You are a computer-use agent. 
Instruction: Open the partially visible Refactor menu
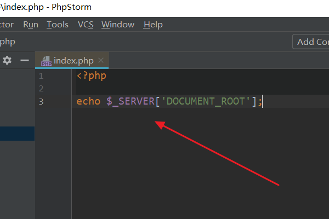[7, 25]
